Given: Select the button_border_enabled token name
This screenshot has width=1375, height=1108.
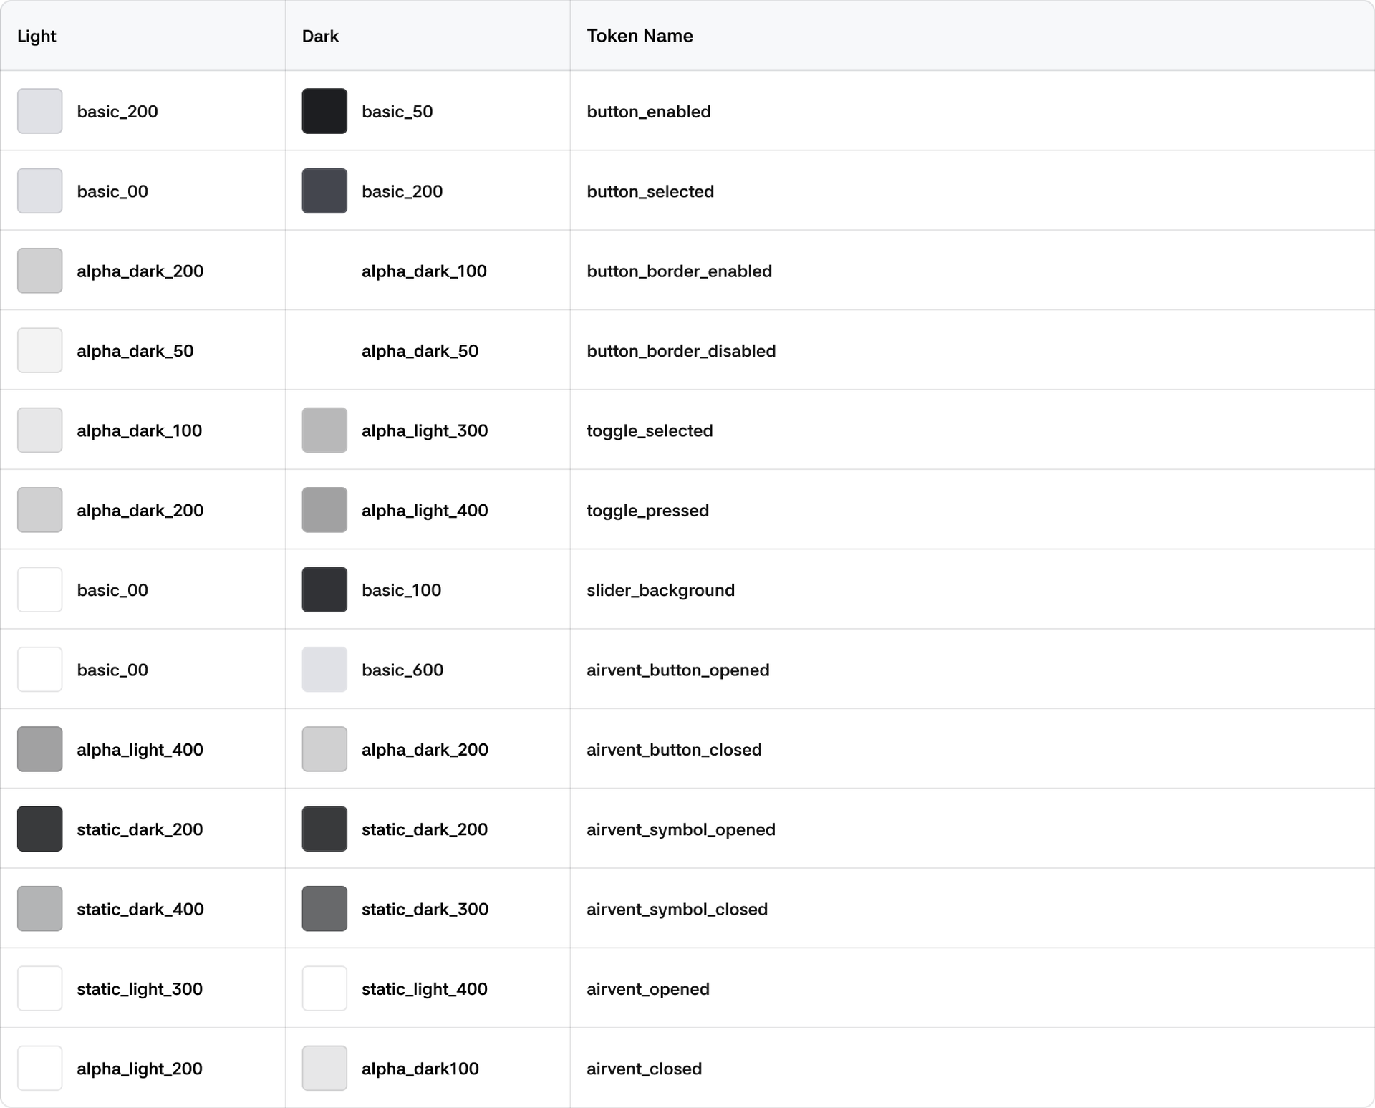Looking at the screenshot, I should (679, 271).
